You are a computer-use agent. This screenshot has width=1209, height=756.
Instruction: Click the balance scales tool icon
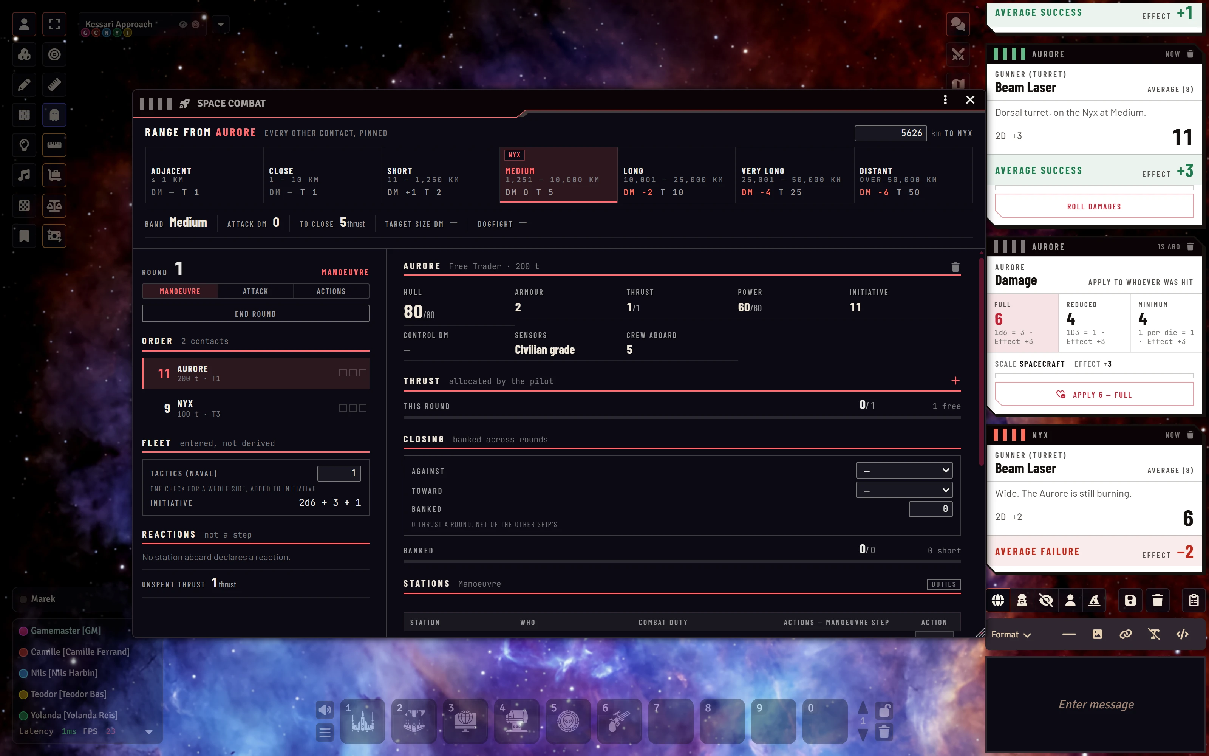[54, 206]
